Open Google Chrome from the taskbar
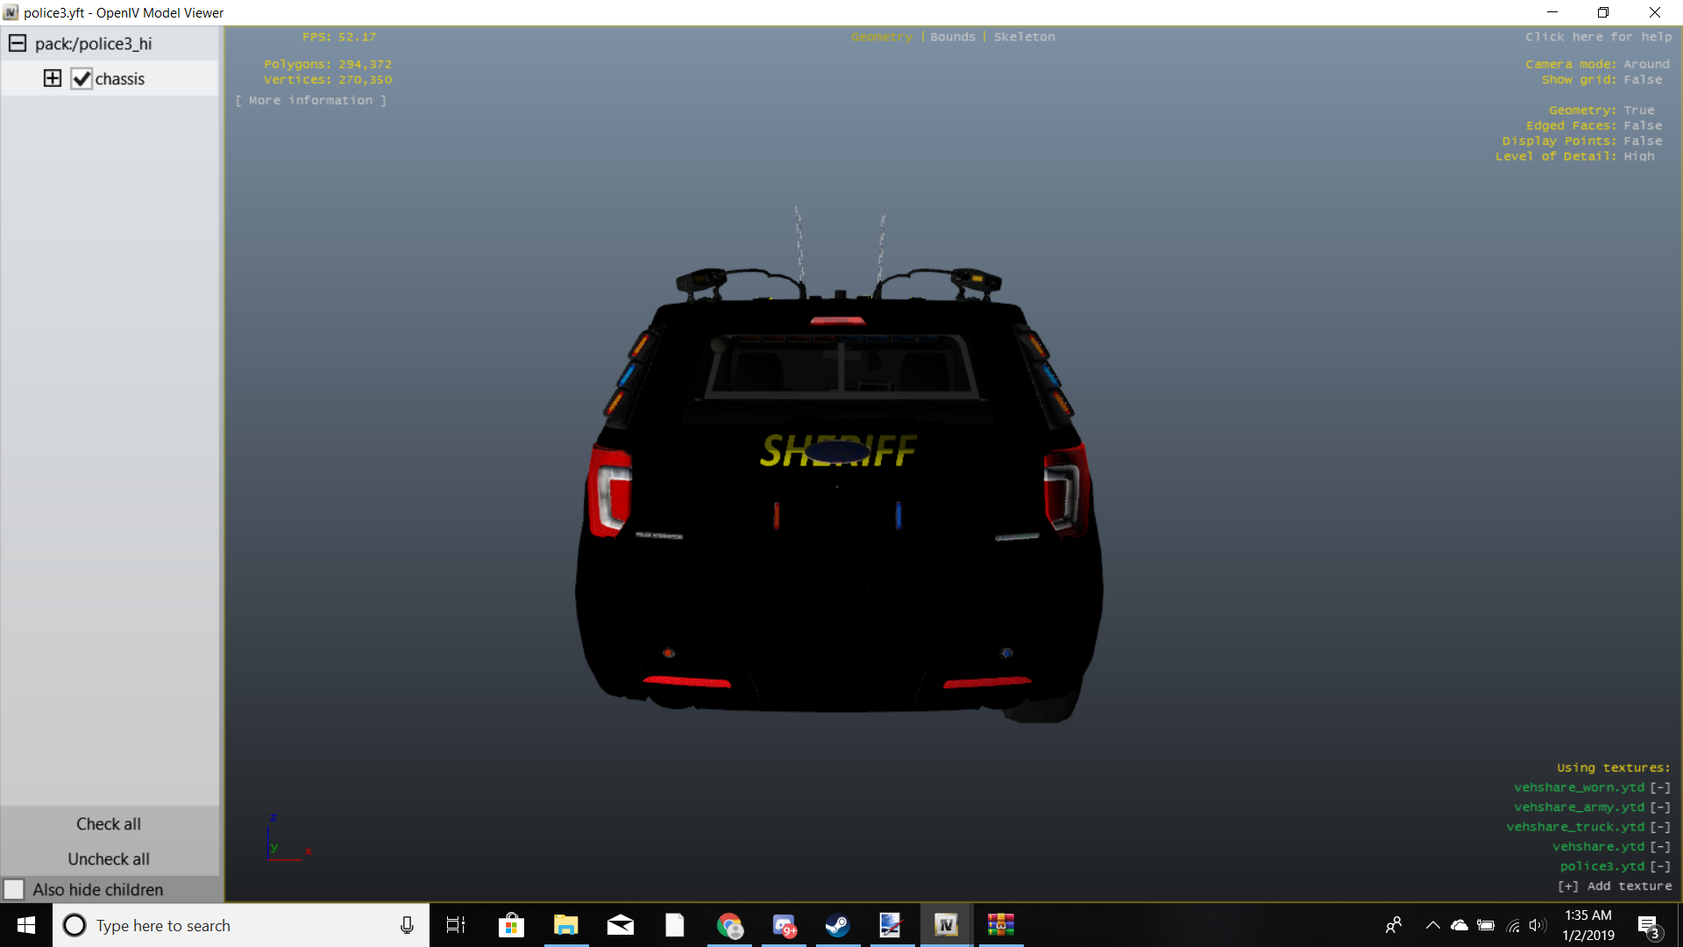This screenshot has width=1683, height=947. click(x=729, y=925)
